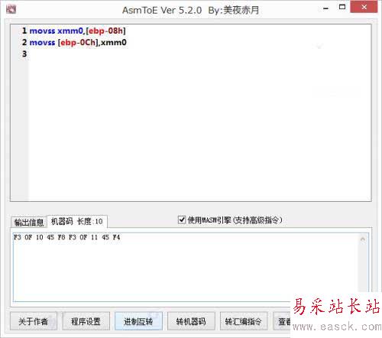Close the AsmToE window
The height and width of the screenshot is (338, 382).
[x=364, y=7]
